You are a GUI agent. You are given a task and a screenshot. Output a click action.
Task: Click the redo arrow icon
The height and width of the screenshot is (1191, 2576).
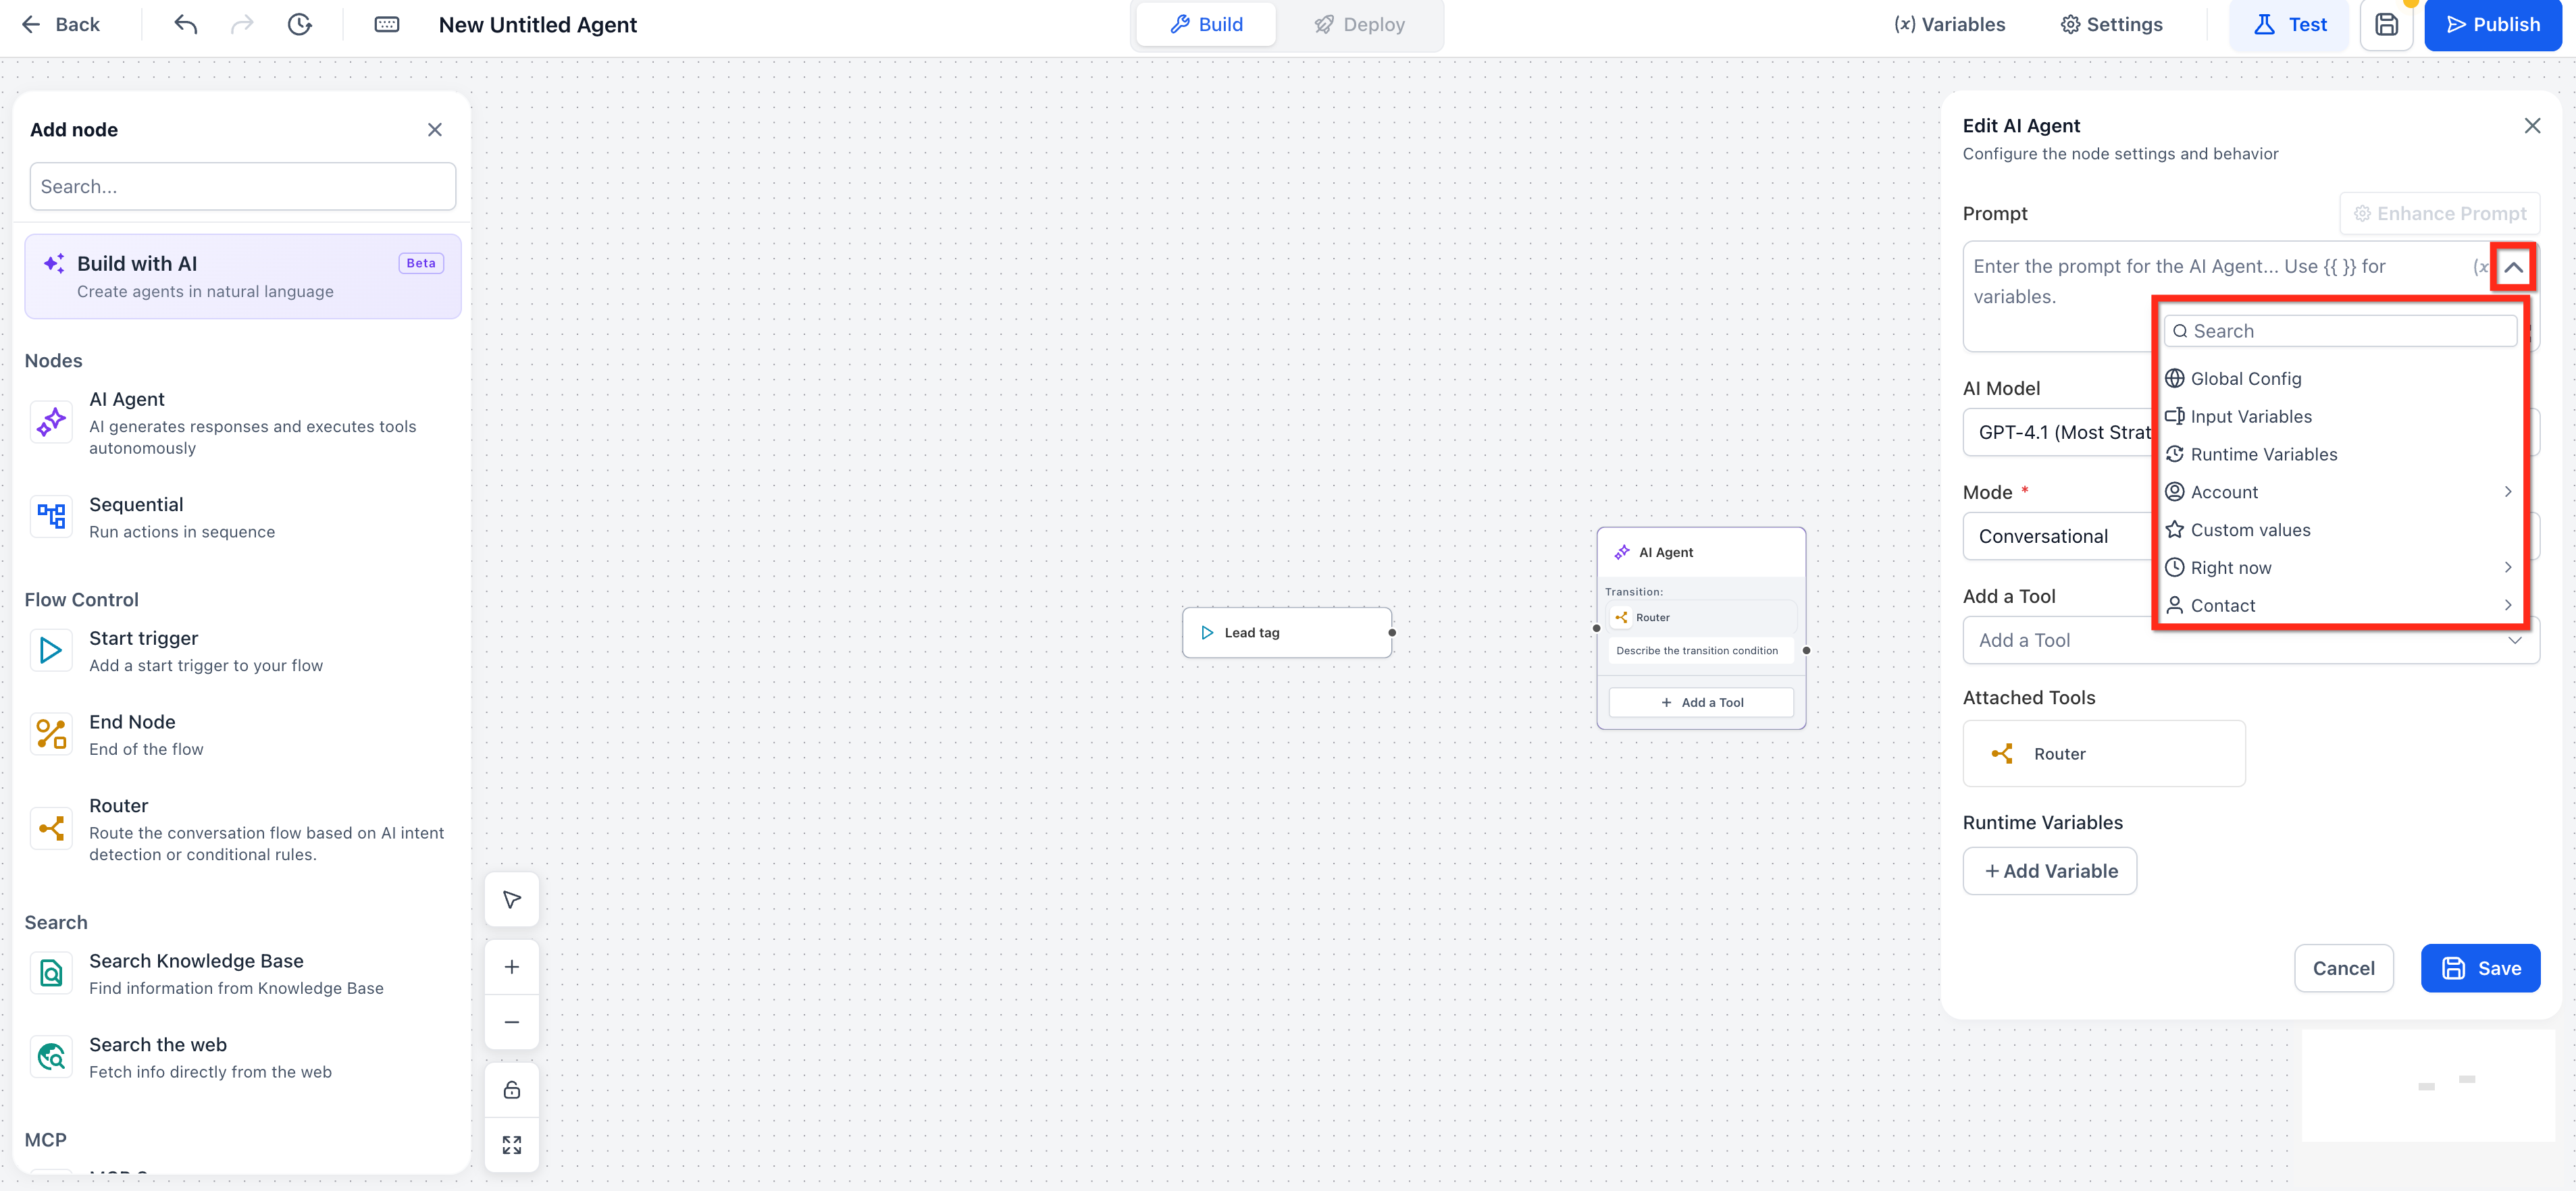click(x=242, y=24)
